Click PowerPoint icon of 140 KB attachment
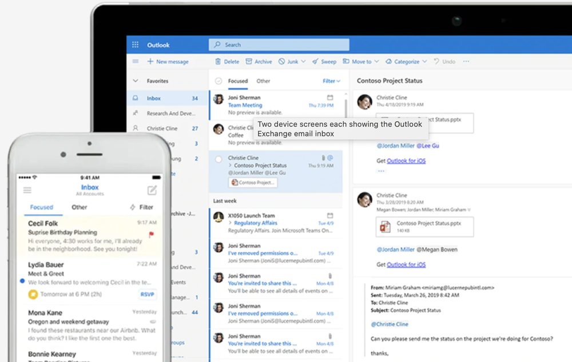 pyautogui.click(x=385, y=227)
